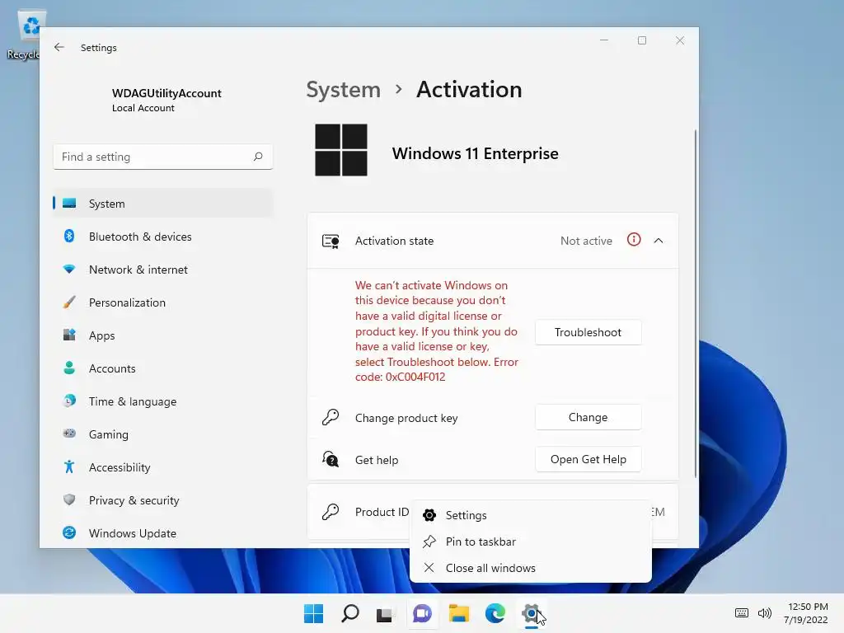
Task: Click the Windows Update sync icon
Action: coord(69,532)
